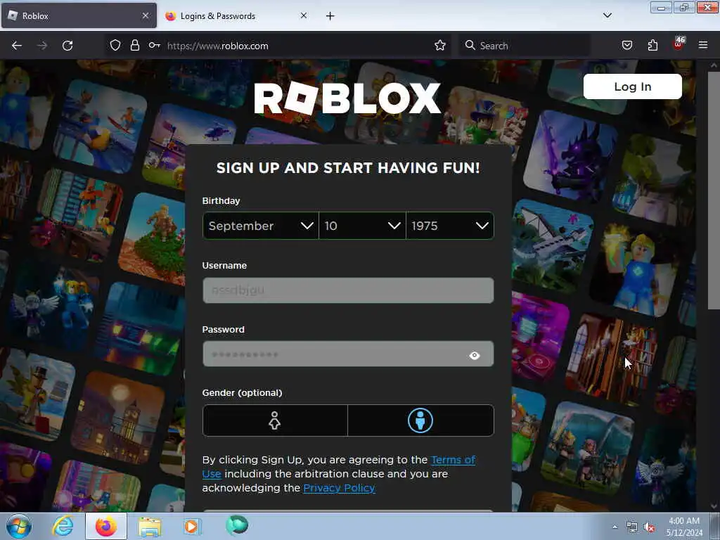Viewport: 720px width, 540px height.
Task: Select the female gender icon
Action: click(x=275, y=420)
